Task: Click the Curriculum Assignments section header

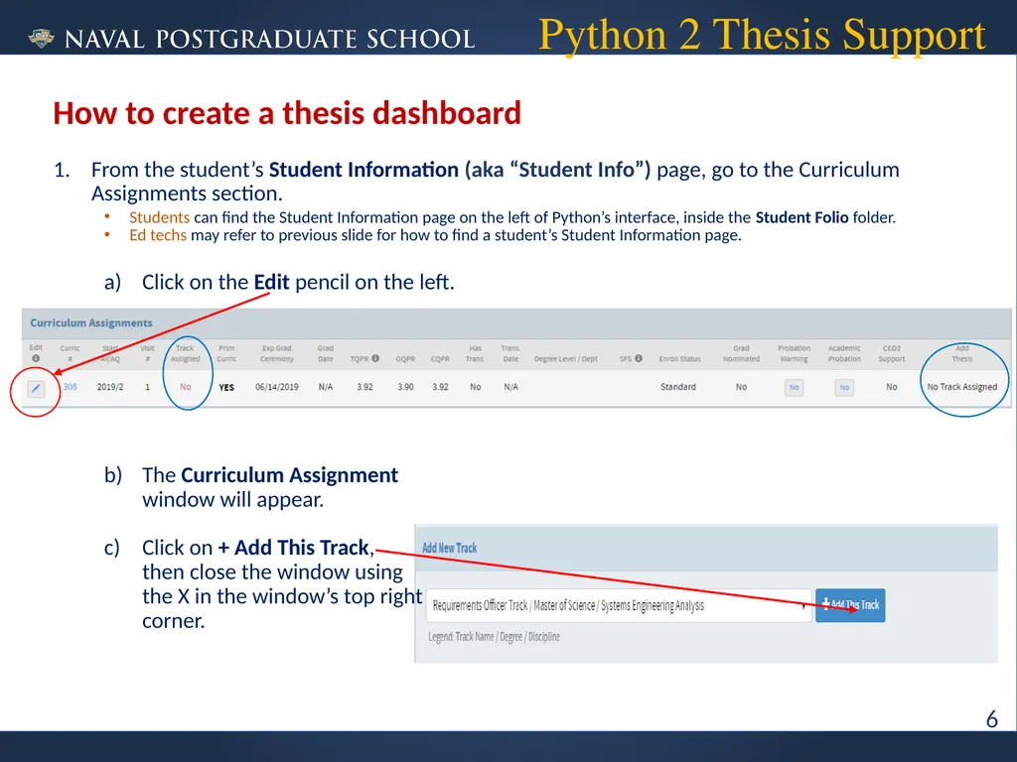Action: tap(91, 322)
